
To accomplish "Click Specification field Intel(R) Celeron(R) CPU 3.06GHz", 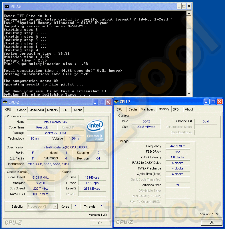I will pos(66,147).
